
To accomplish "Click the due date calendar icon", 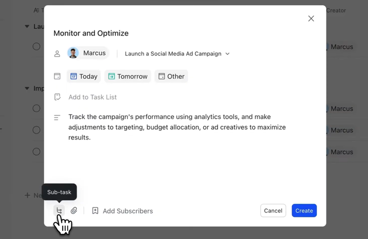I will (57, 76).
